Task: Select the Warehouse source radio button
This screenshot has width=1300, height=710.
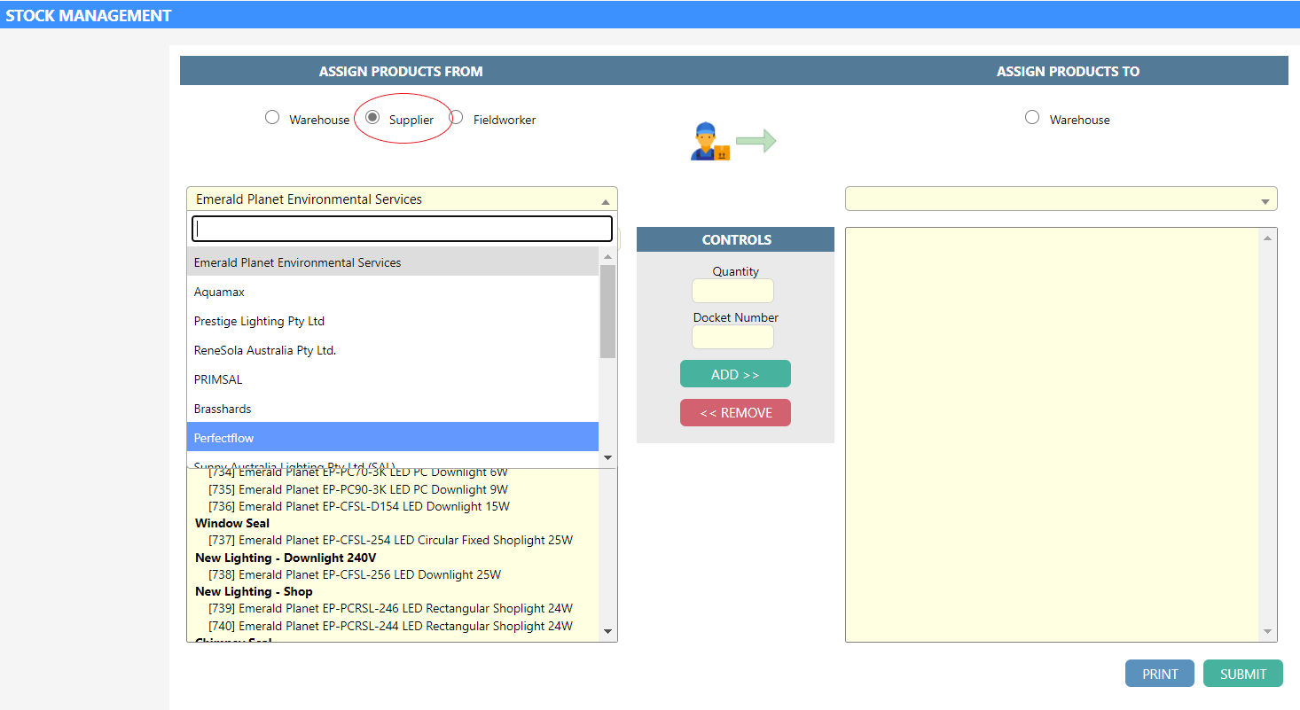Action: click(x=272, y=118)
